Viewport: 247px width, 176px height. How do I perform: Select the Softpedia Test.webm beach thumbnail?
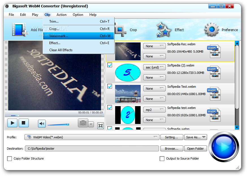pyautogui.click(x=128, y=94)
